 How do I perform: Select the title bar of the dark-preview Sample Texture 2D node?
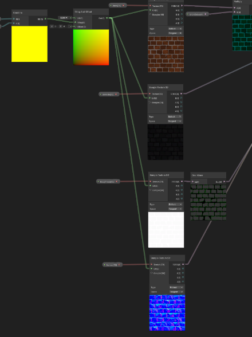pos(166,88)
